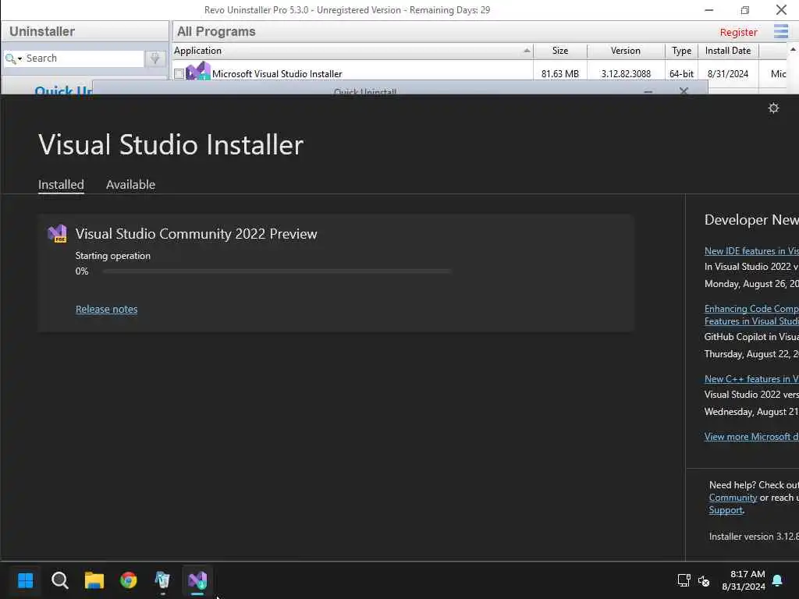Click the taskbar clock showing 8:17 AM

744,580
